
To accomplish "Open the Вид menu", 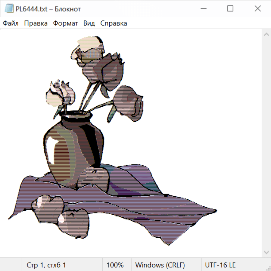I will (89, 23).
